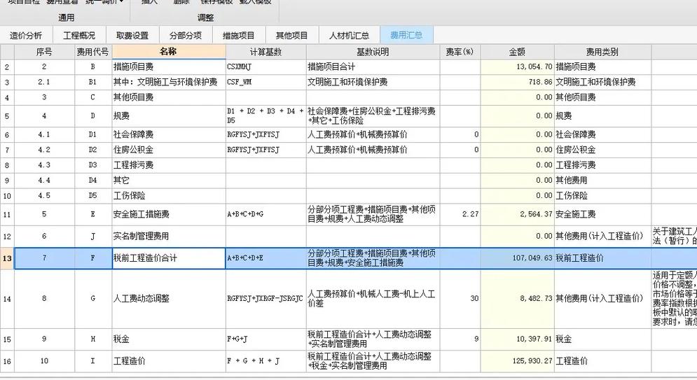Click the amount cell 718.86
Screen dimensions: 697x380
pos(517,82)
